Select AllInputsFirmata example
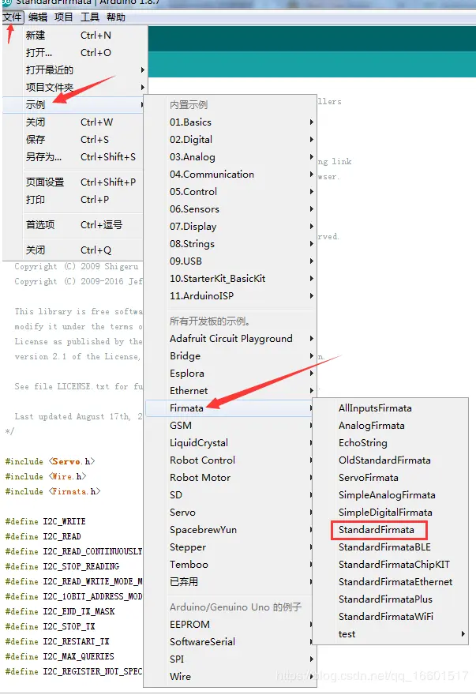 [x=391, y=408]
